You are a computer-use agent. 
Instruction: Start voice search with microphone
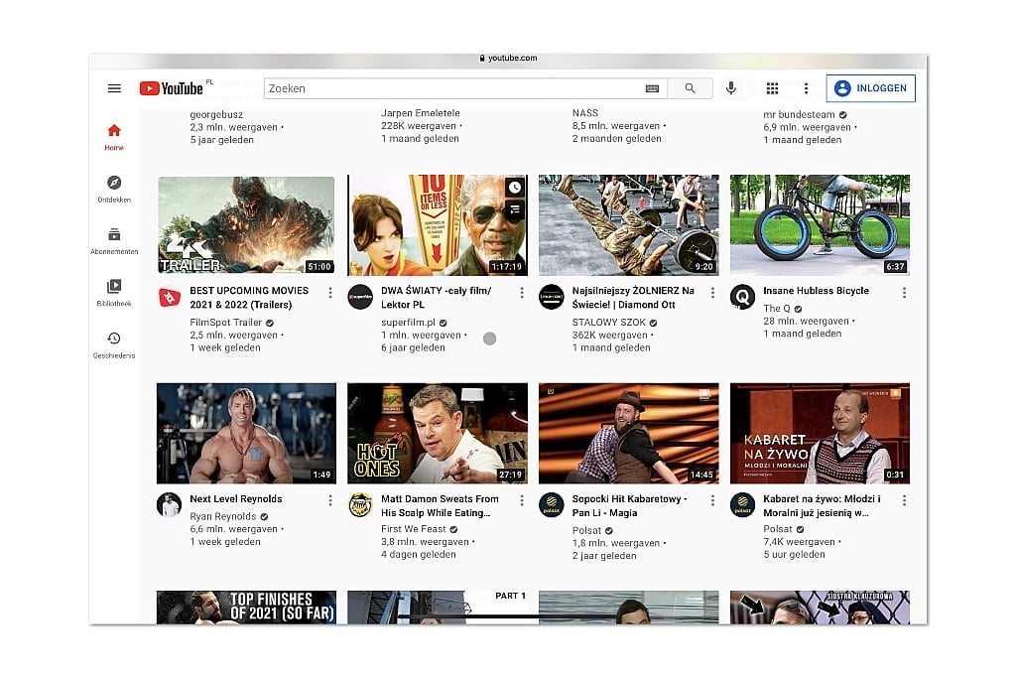[731, 88]
